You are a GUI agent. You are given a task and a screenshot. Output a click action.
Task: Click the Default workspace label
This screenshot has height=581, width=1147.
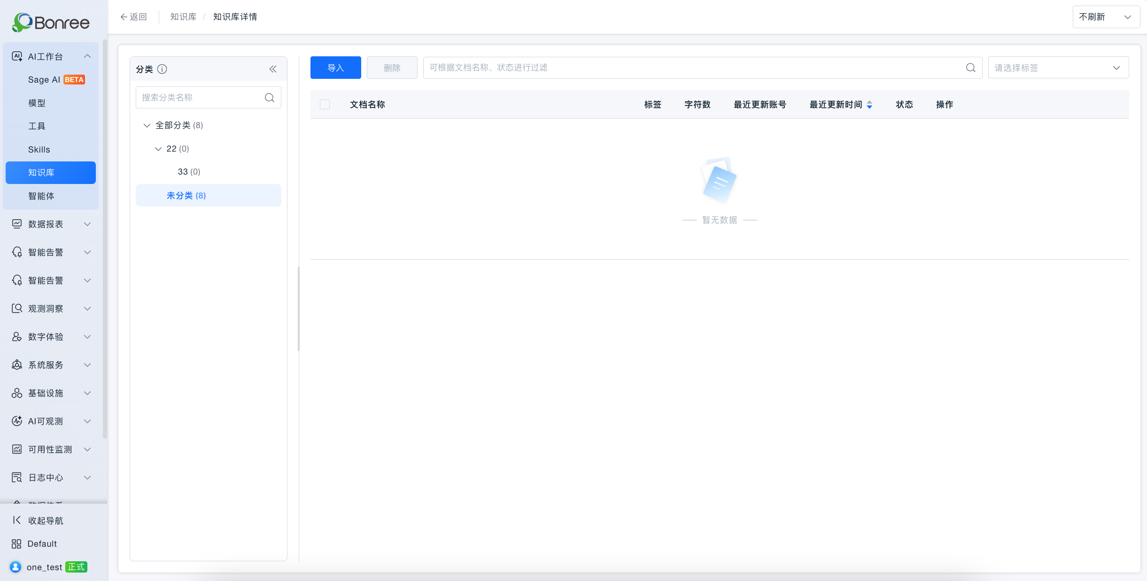(x=42, y=543)
